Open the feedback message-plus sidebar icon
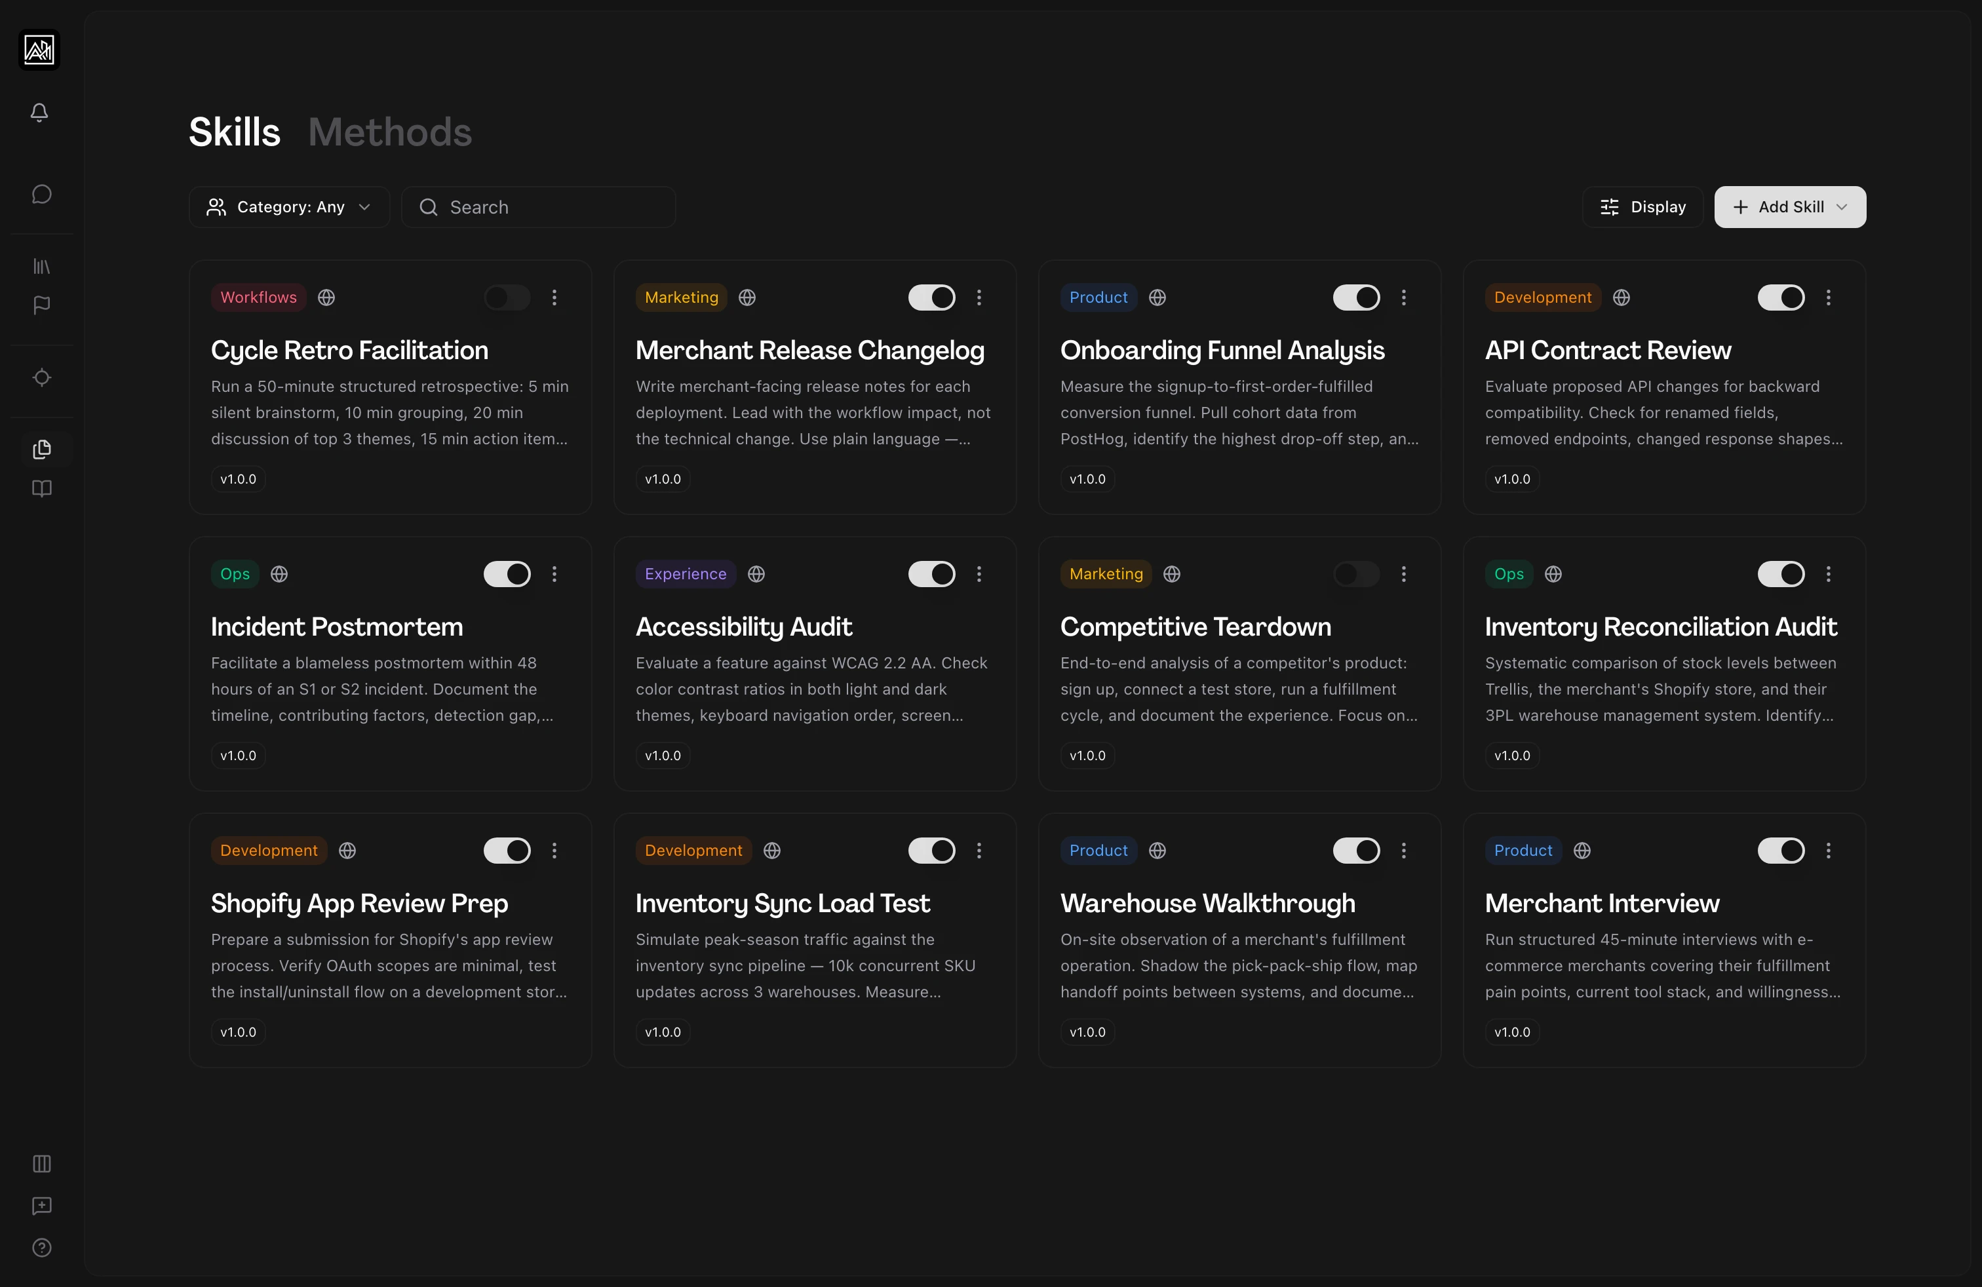This screenshot has width=1982, height=1287. [x=42, y=1206]
